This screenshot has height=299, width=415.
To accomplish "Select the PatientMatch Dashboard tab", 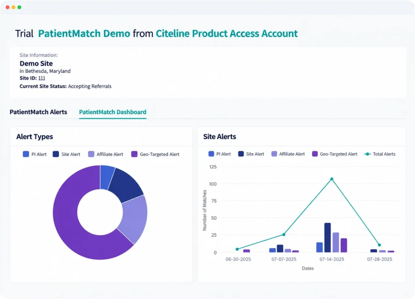I will click(x=113, y=112).
